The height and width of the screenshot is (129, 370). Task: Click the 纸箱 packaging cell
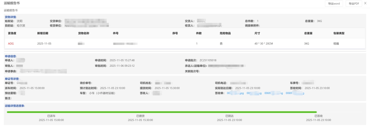click(x=336, y=44)
